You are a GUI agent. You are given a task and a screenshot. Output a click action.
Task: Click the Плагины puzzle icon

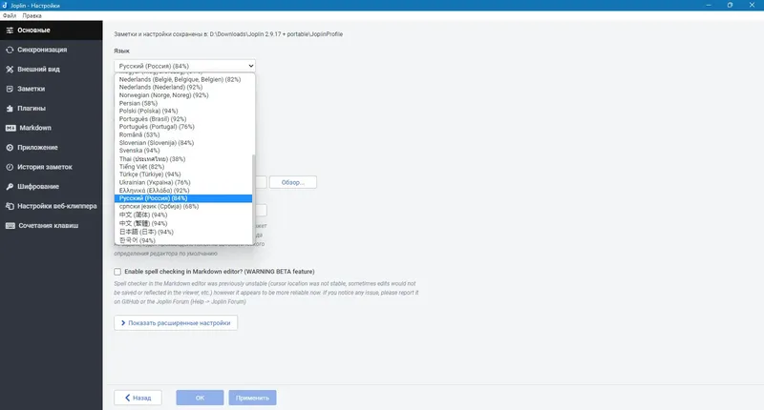(x=10, y=109)
